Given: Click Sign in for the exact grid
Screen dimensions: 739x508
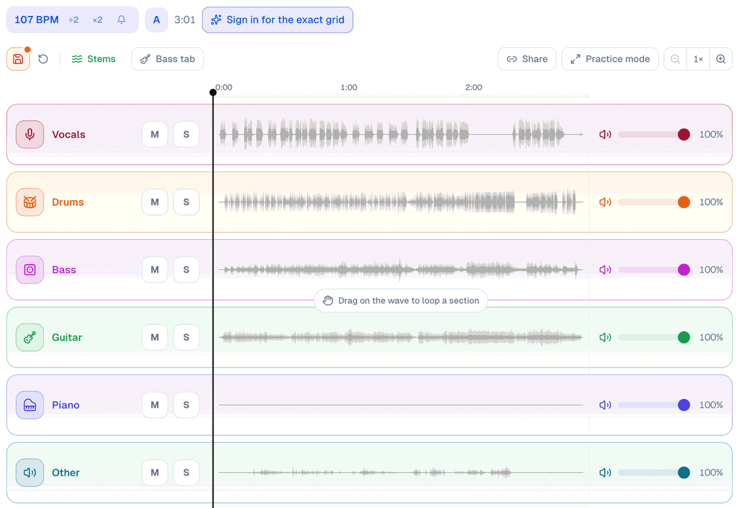Looking at the screenshot, I should (x=278, y=20).
